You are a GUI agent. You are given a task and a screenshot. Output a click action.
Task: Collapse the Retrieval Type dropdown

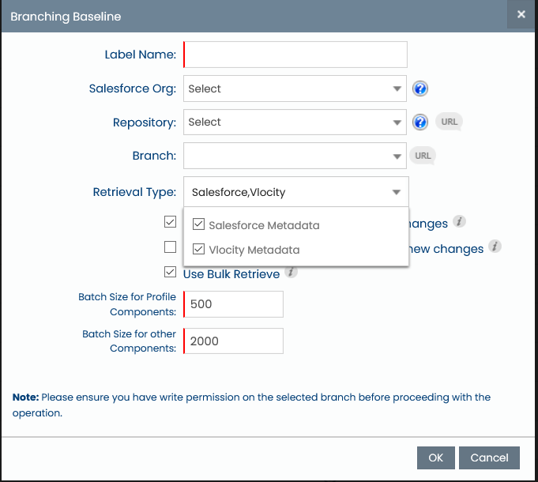[395, 192]
